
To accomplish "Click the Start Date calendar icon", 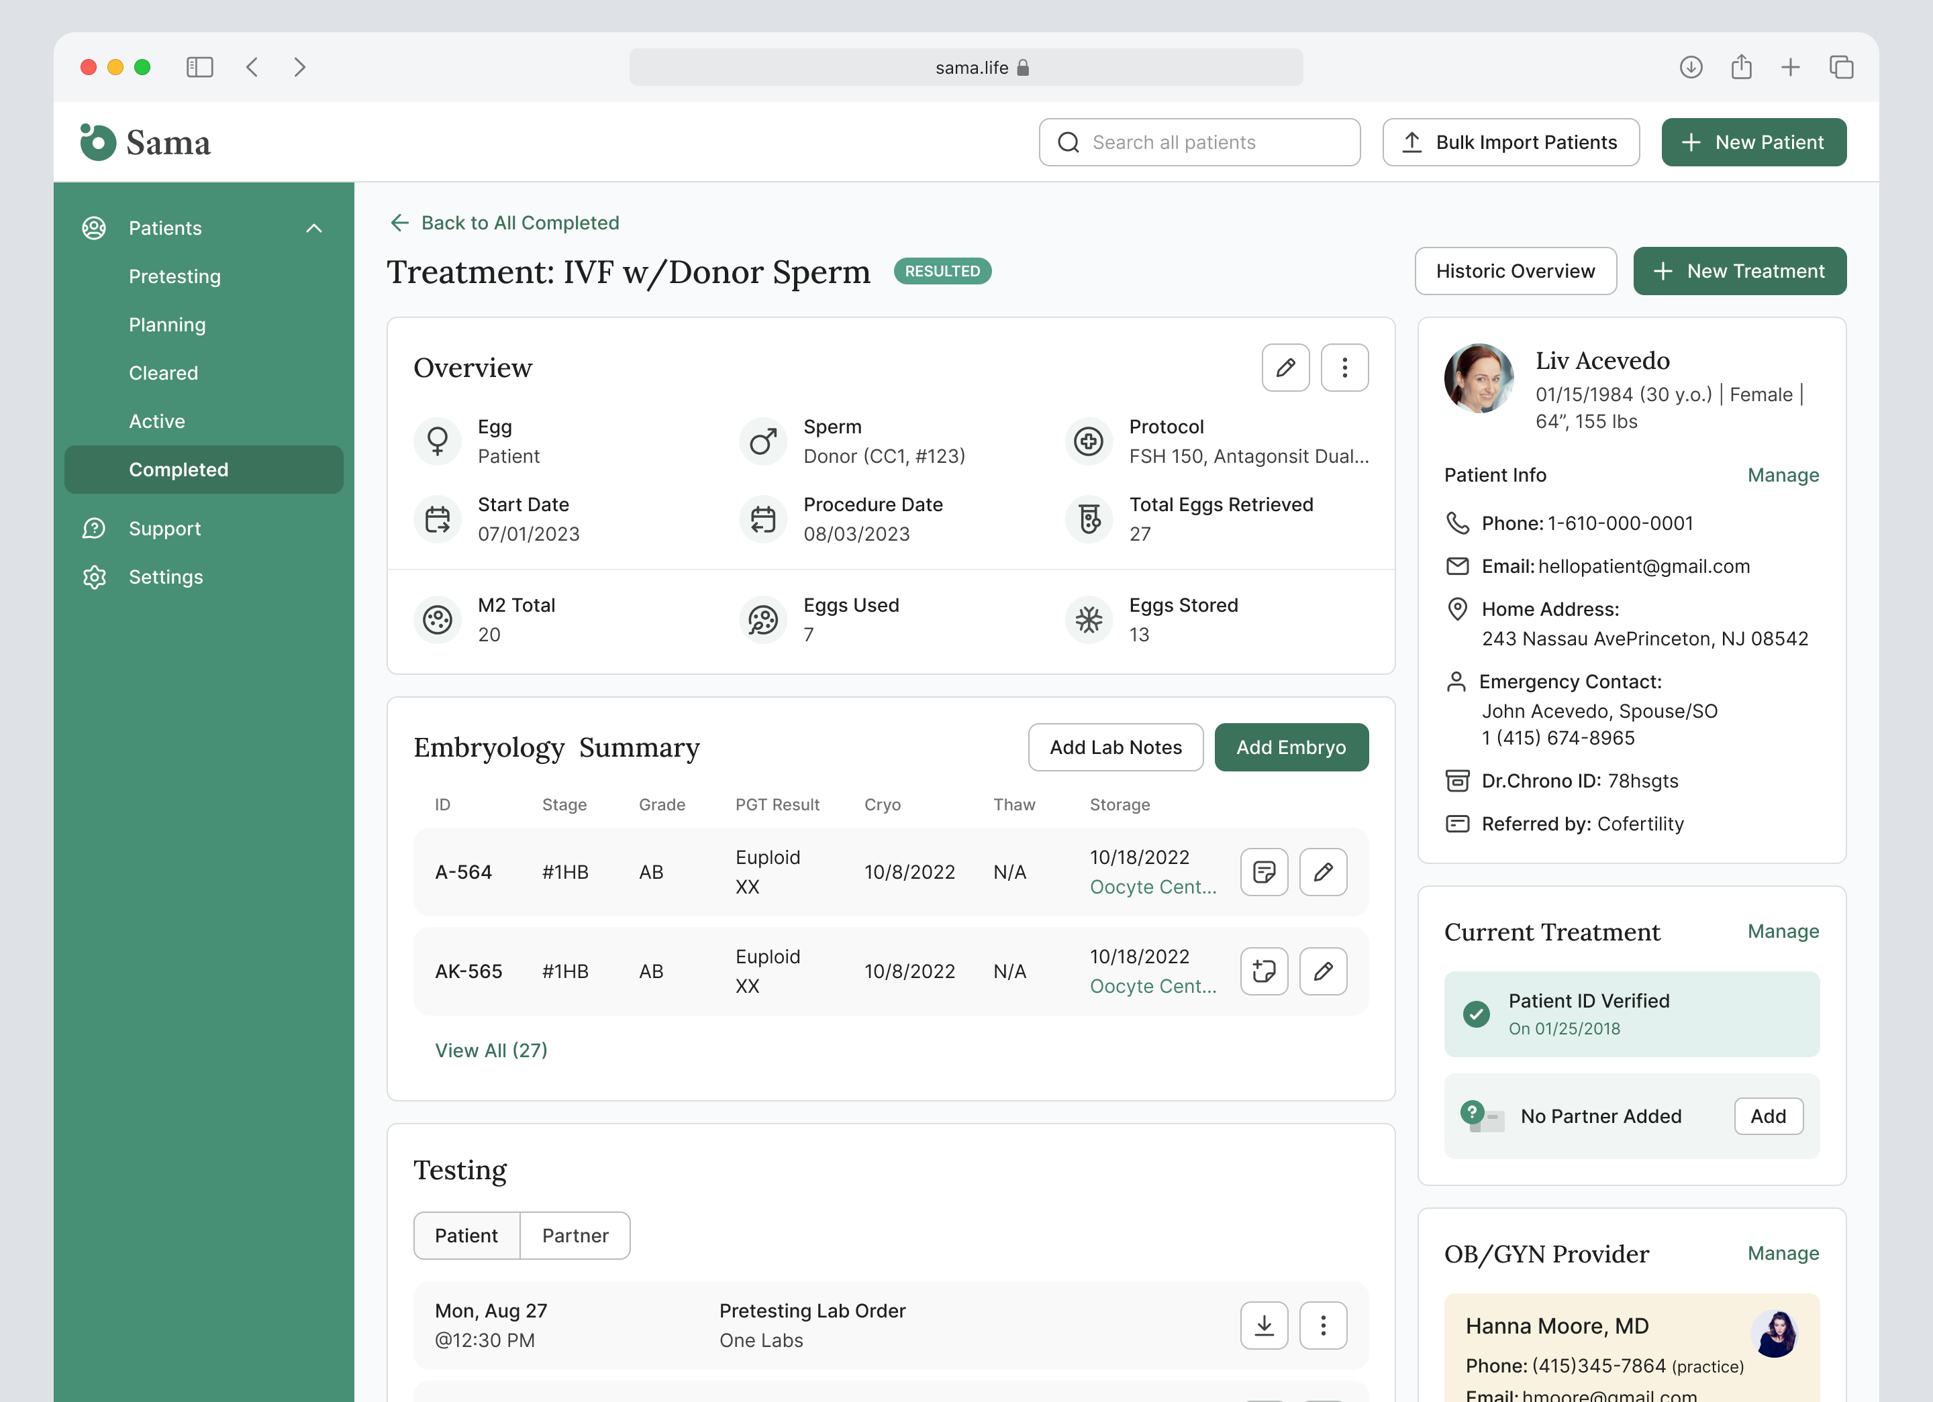I will coord(437,519).
